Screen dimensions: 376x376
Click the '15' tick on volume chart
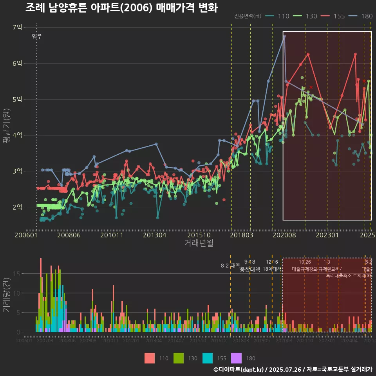click(x=17, y=274)
